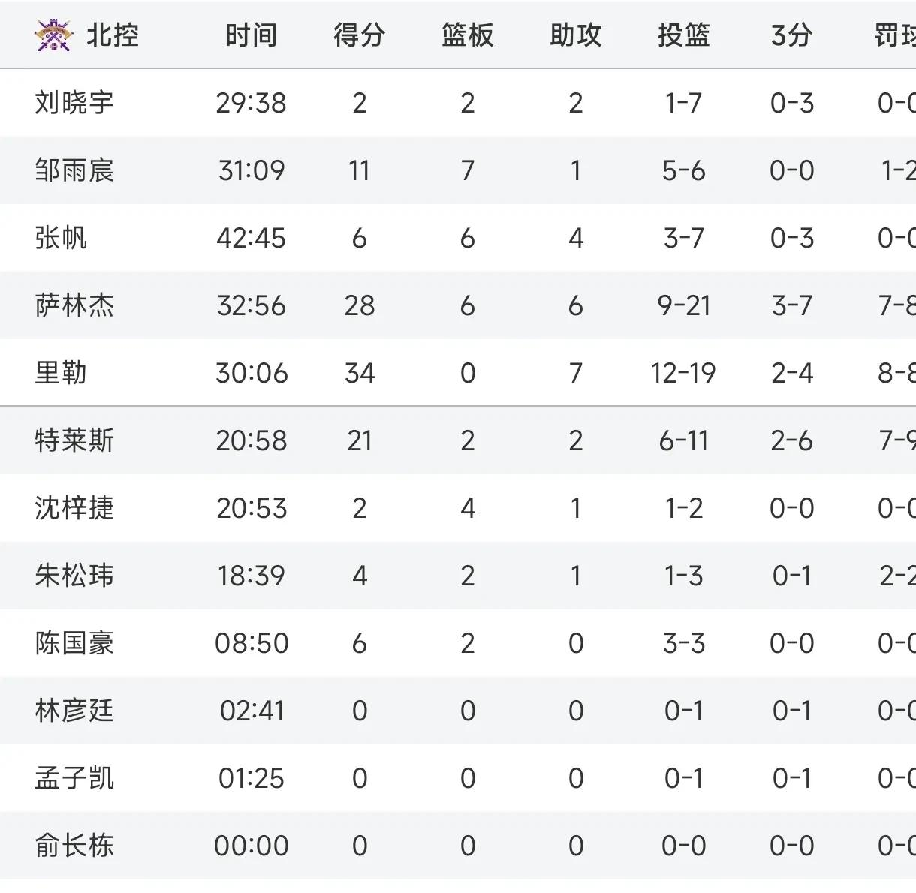Screen dimensions: 916x893
Task: View player 萨林杰's details
Action: point(74,305)
